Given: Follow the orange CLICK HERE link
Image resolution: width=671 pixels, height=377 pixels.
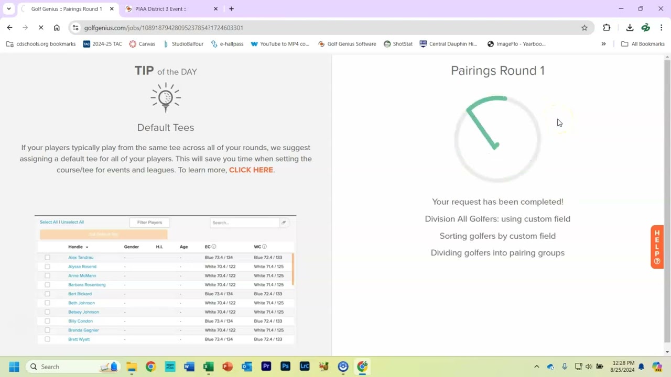Looking at the screenshot, I should [x=251, y=170].
